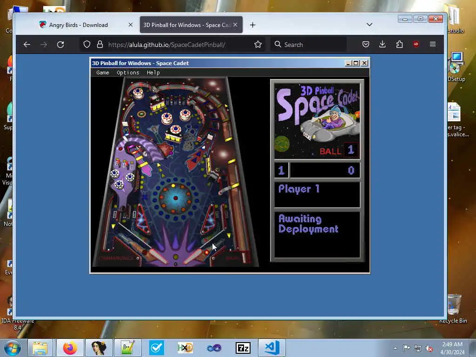Click the 'Awaiting Deployment' message text
The height and width of the screenshot is (357, 476).
[308, 224]
